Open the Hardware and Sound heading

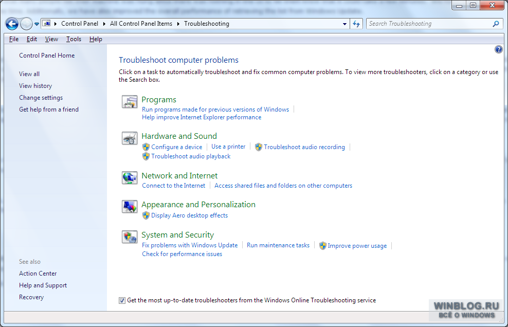pyautogui.click(x=179, y=136)
